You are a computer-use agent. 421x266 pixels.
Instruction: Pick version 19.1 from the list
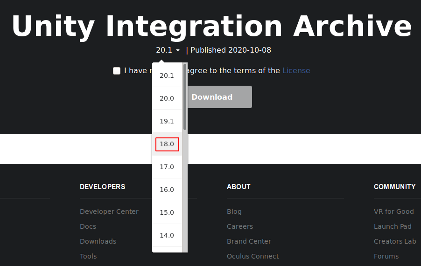pyautogui.click(x=167, y=121)
